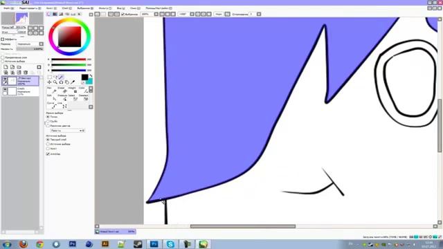Select 'Текущий слой' as selection source
Viewport: 443px width, 249px height.
tap(48, 140)
